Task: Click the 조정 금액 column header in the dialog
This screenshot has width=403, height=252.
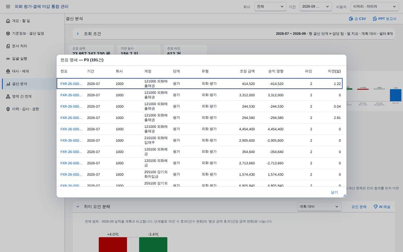Action: 247,71
